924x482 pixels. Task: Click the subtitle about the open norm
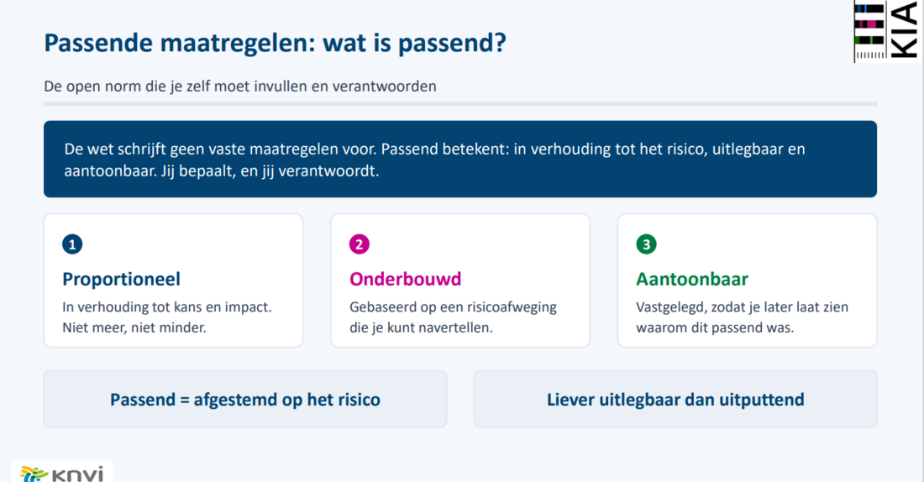[x=240, y=86]
